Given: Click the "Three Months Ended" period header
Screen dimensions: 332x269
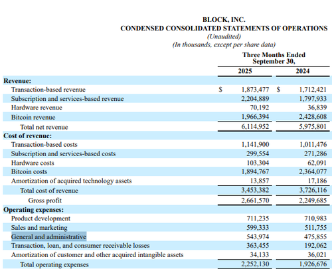Looking at the screenshot, I should coord(274,54).
